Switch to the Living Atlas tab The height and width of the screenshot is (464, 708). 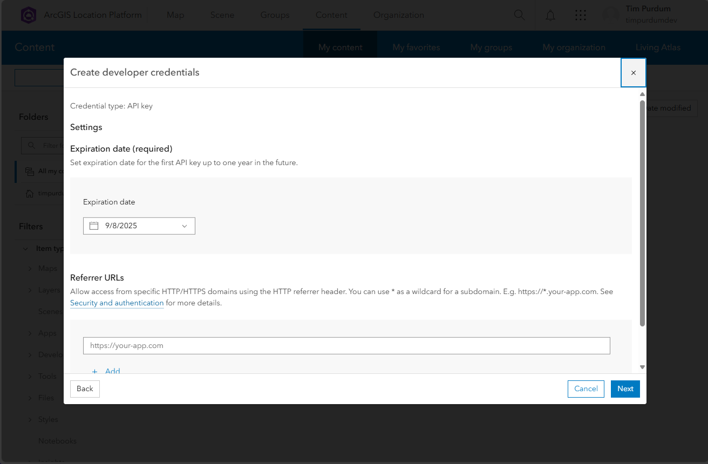click(658, 47)
